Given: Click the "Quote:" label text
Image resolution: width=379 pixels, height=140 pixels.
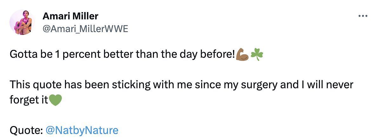Looking at the screenshot, I should point(26,130).
